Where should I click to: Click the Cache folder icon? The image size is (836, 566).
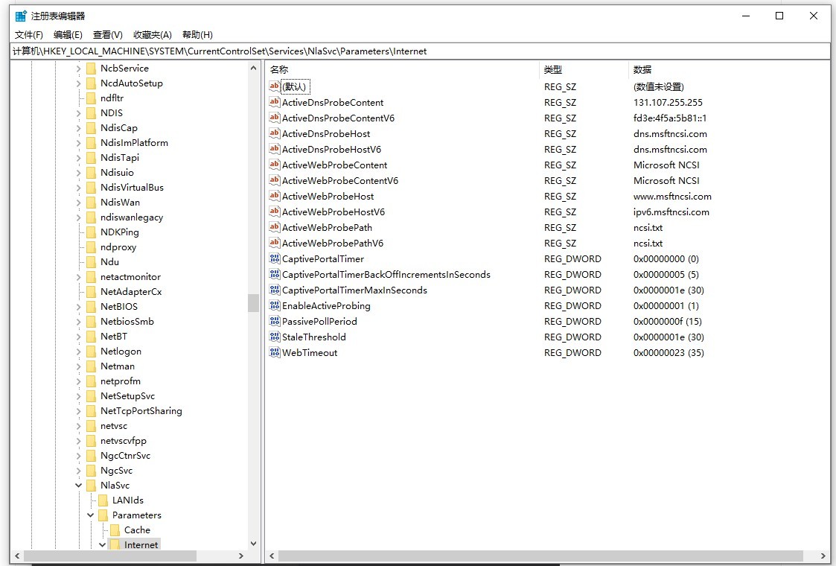pos(115,530)
